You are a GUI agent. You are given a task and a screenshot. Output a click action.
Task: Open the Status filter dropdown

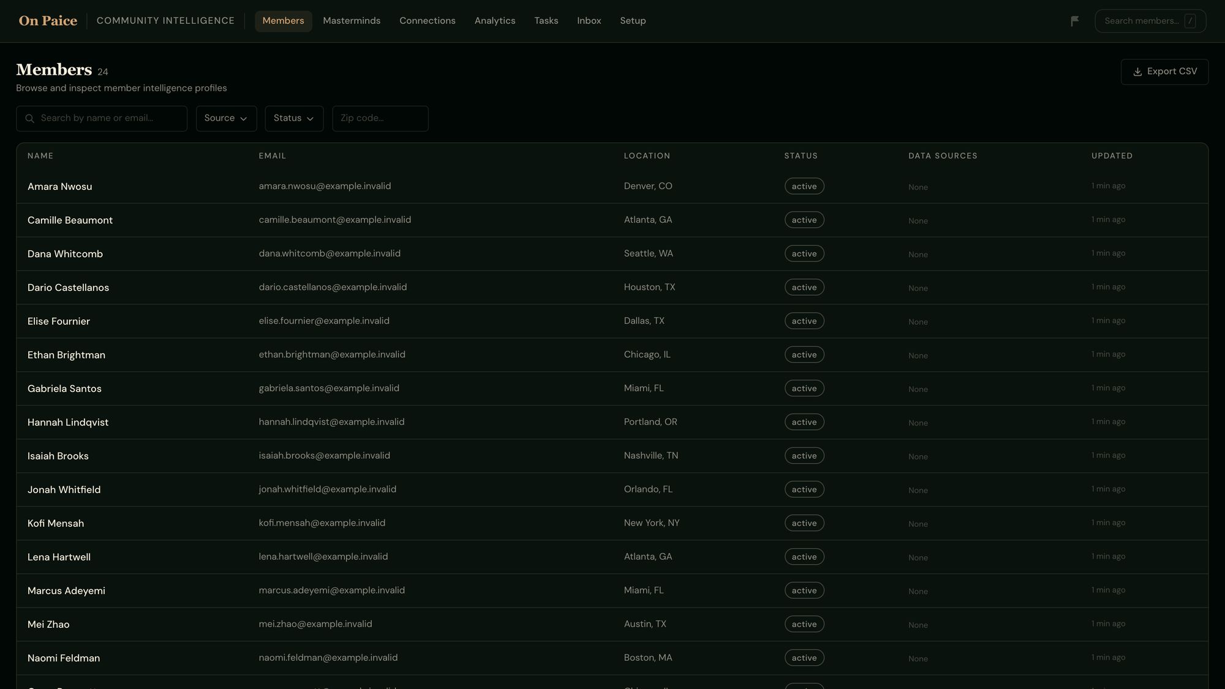294,118
